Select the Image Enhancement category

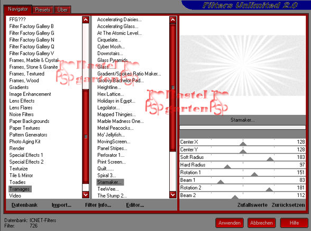pyautogui.click(x=30, y=94)
